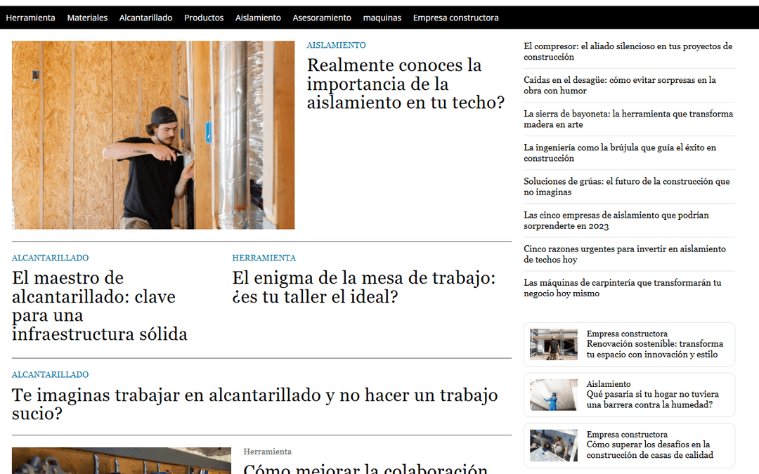Open the Herramienta menu item
The height and width of the screenshot is (474, 759).
[30, 18]
